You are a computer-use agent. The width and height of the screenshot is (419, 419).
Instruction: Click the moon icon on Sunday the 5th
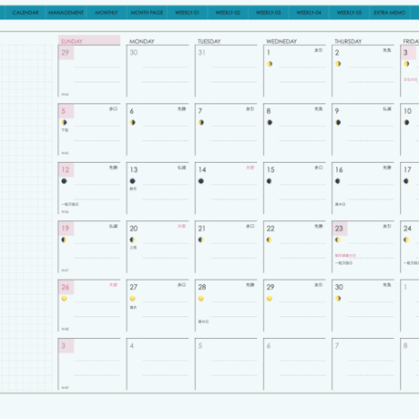(64, 122)
